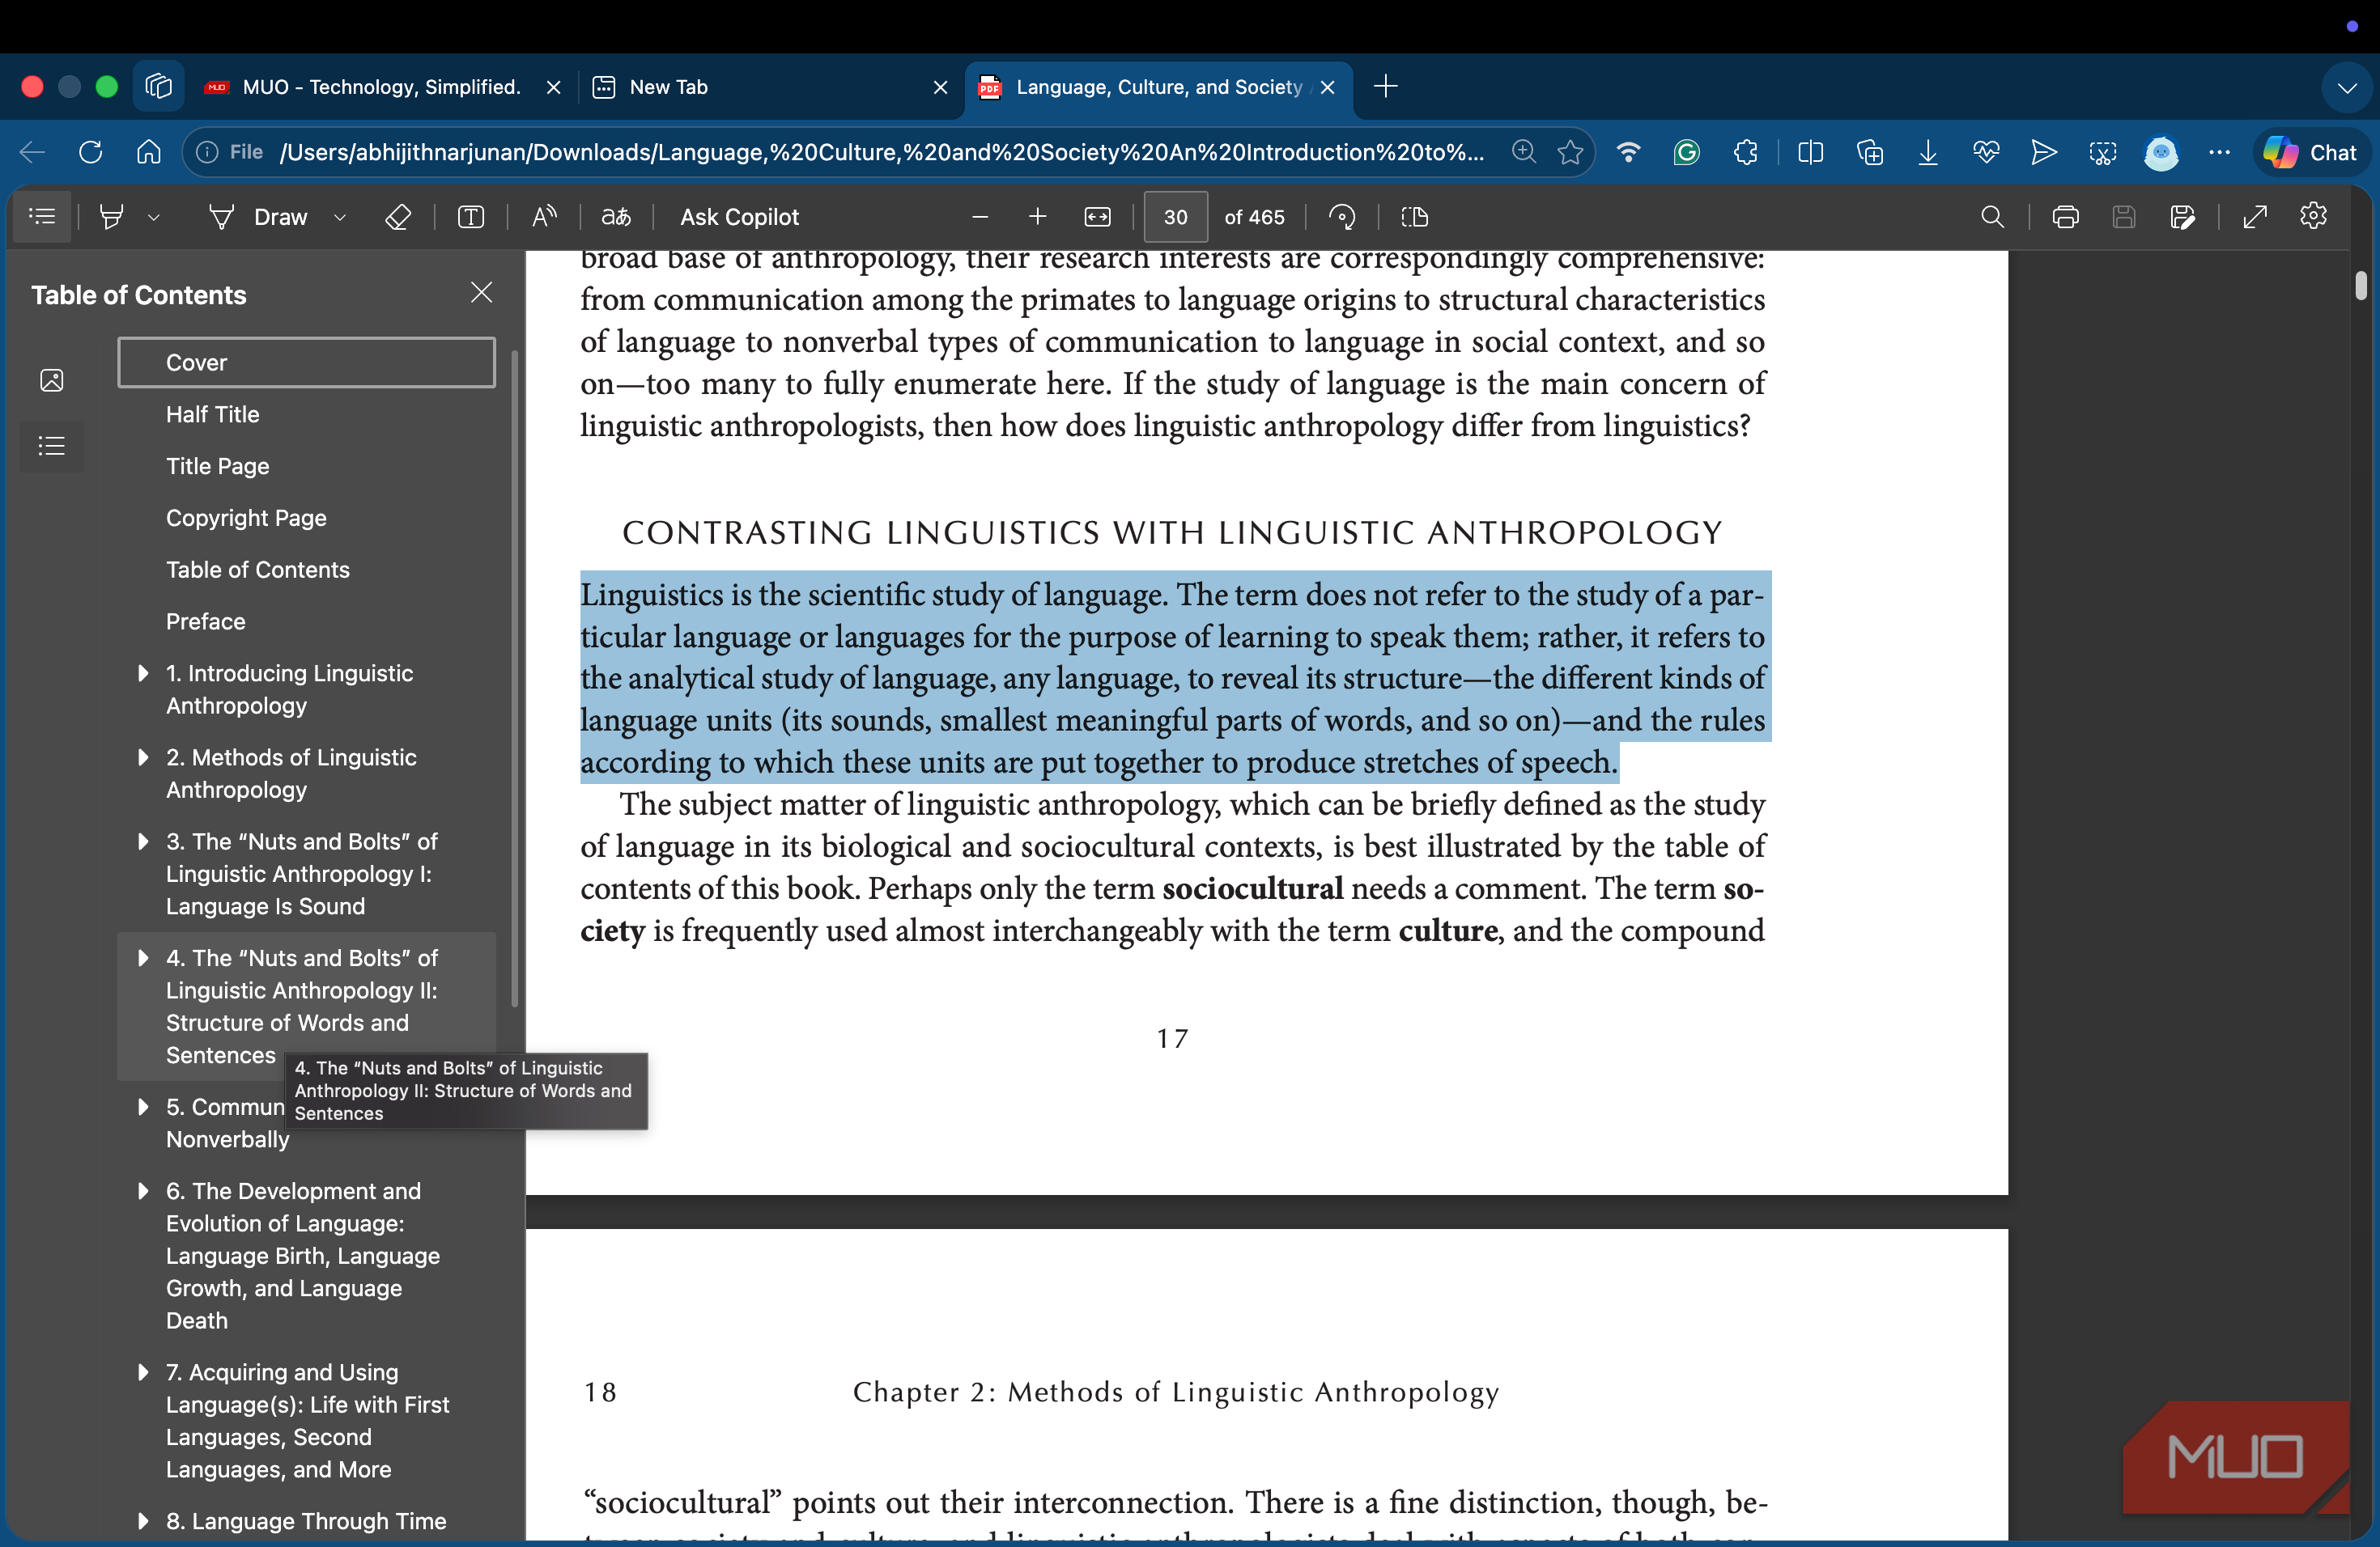
Task: Click the Add text tool icon
Action: pos(471,217)
